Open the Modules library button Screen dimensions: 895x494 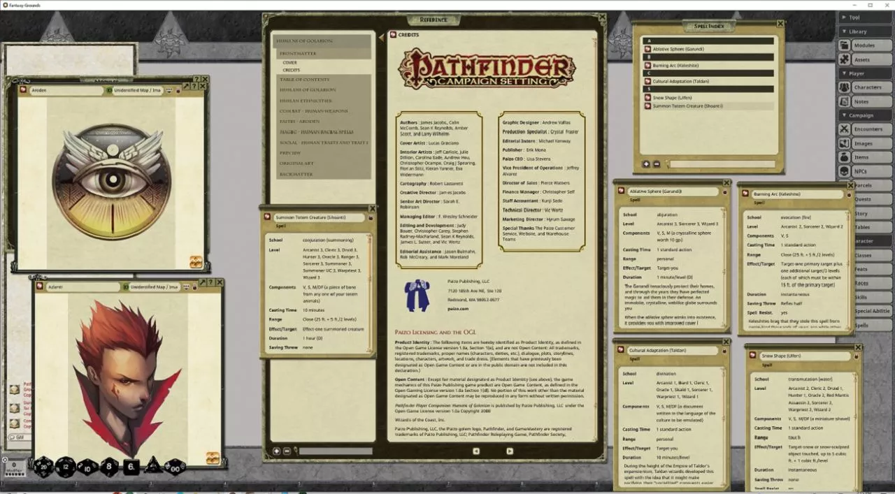[864, 45]
